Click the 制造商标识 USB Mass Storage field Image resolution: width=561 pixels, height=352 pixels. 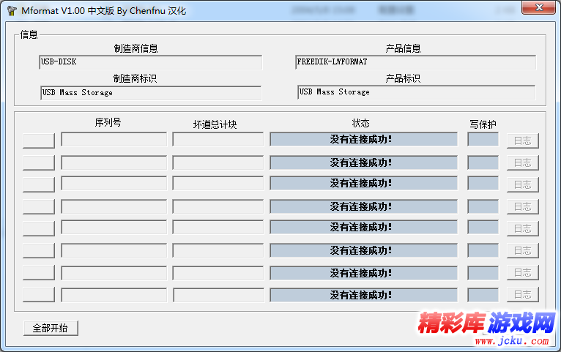pyautogui.click(x=151, y=93)
